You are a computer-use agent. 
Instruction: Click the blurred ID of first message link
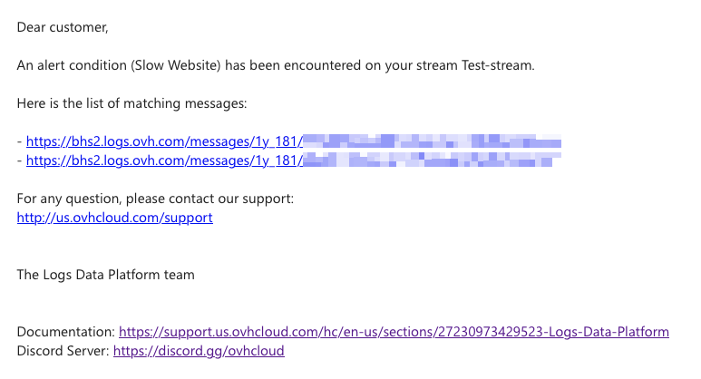tap(433, 141)
